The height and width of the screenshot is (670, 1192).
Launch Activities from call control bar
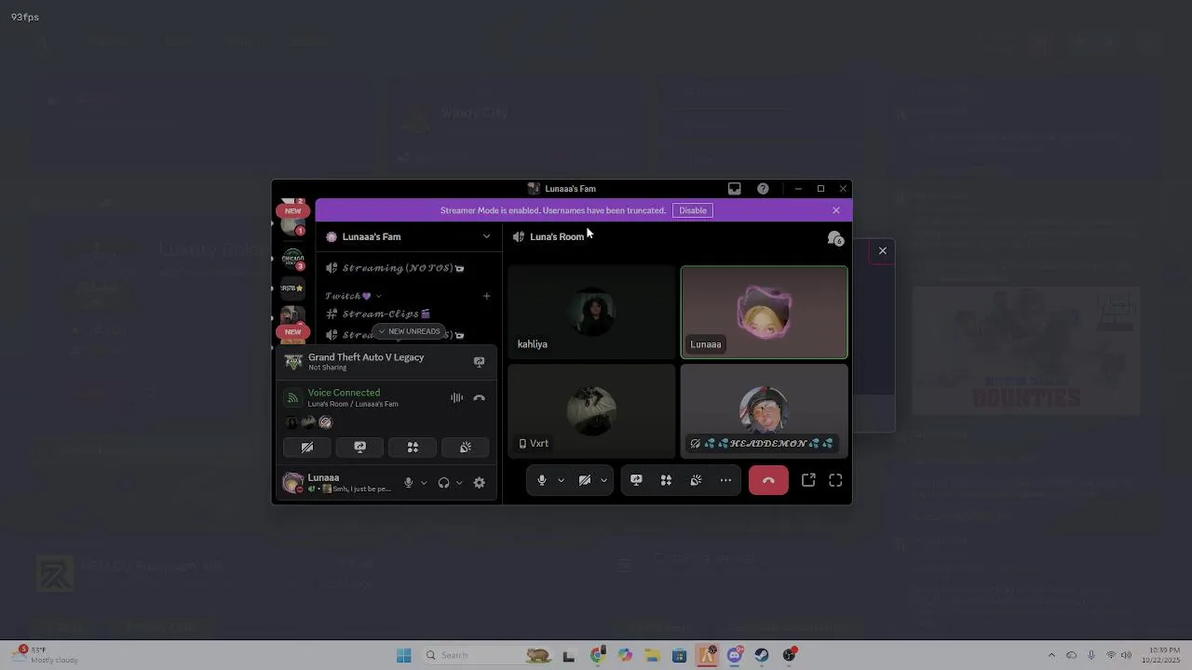(x=666, y=480)
